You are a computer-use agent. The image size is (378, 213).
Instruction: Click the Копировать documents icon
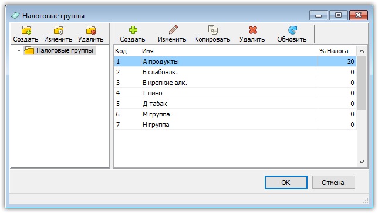(212, 30)
